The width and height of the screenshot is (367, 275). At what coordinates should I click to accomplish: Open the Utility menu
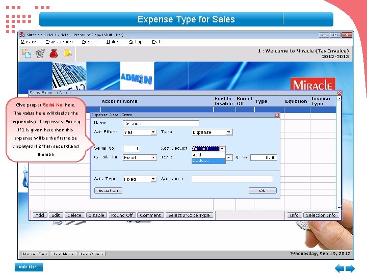(113, 42)
